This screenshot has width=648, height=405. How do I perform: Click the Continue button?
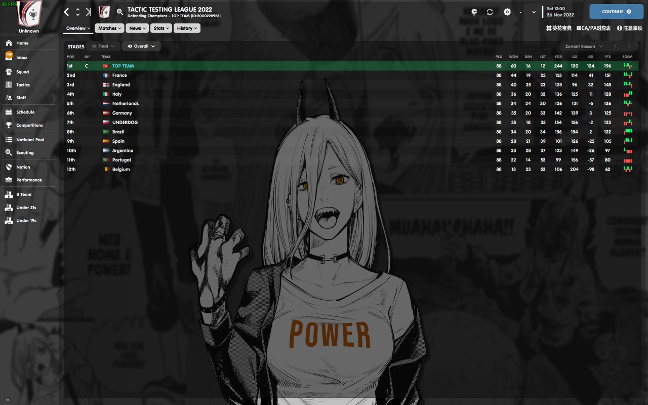point(616,12)
